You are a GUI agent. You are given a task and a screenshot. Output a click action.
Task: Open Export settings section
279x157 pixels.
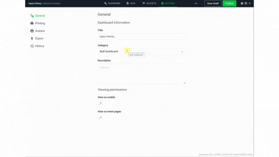[x=37, y=38]
